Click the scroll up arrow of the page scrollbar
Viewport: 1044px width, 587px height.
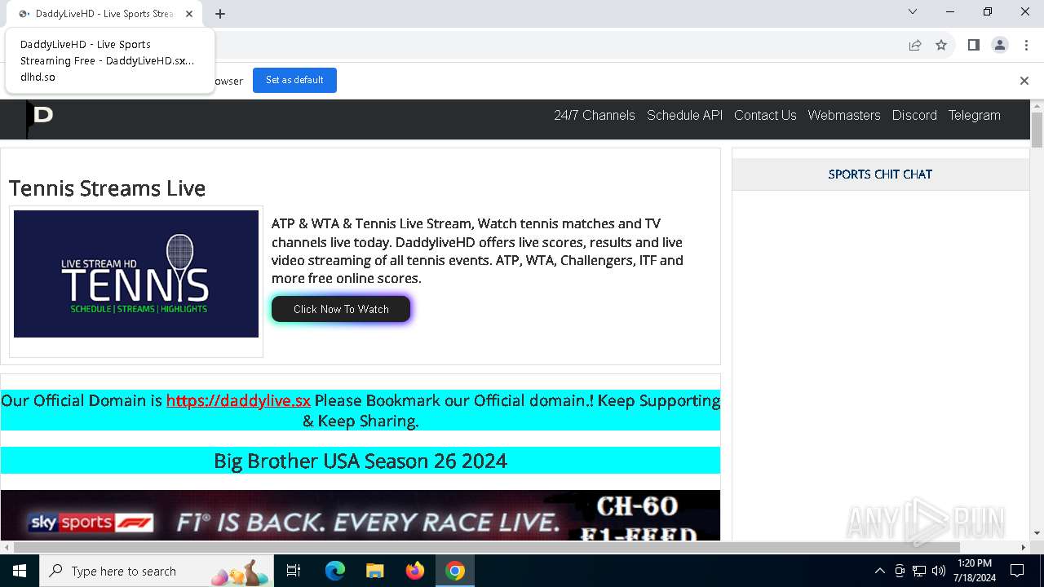click(x=1037, y=106)
